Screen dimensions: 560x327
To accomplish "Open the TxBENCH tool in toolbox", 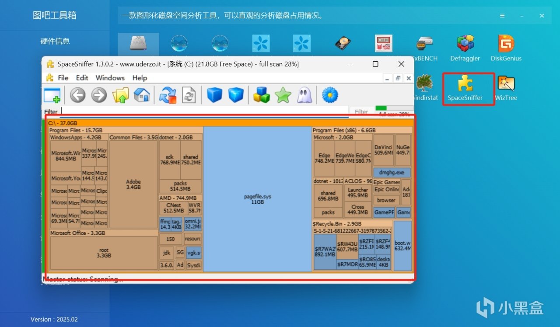I will pyautogui.click(x=424, y=48).
